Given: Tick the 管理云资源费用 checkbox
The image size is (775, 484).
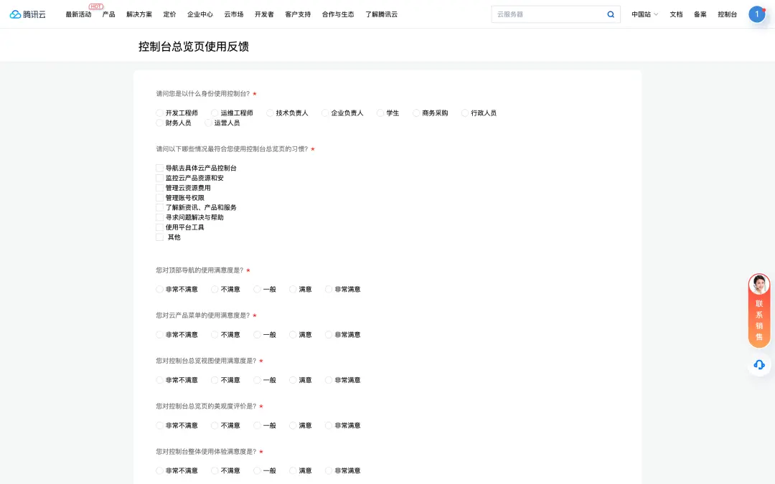Looking at the screenshot, I should 160,188.
